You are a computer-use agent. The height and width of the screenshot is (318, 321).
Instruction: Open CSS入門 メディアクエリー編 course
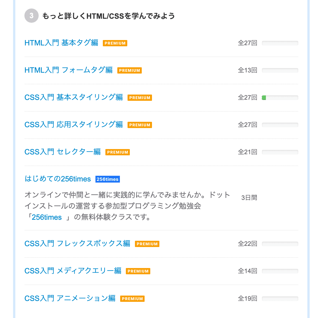(73, 271)
